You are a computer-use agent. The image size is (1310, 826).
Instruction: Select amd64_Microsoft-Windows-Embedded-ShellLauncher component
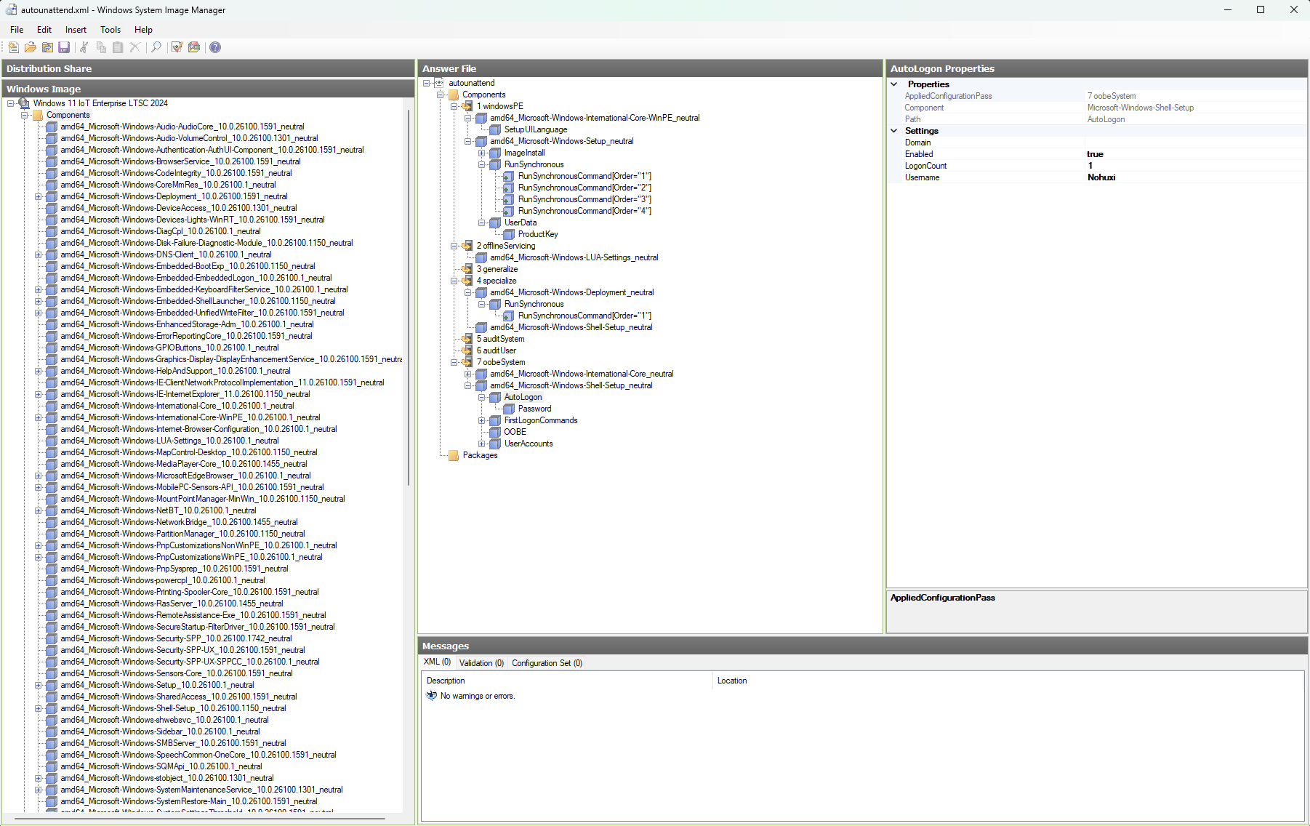pyautogui.click(x=198, y=301)
